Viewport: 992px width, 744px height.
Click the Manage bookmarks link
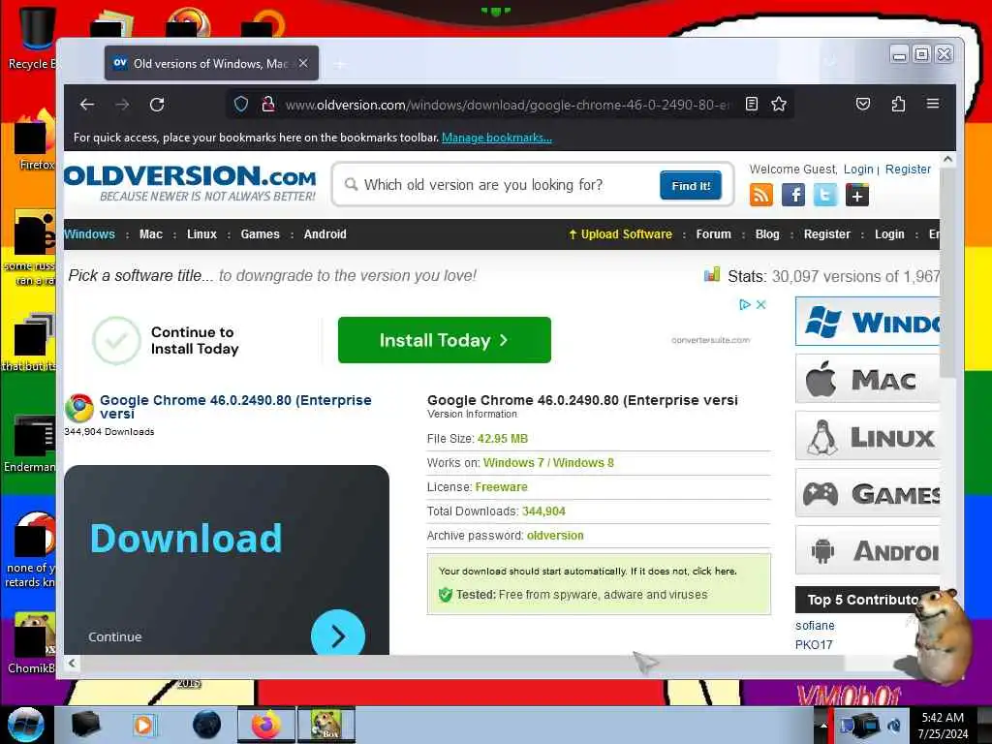497,138
